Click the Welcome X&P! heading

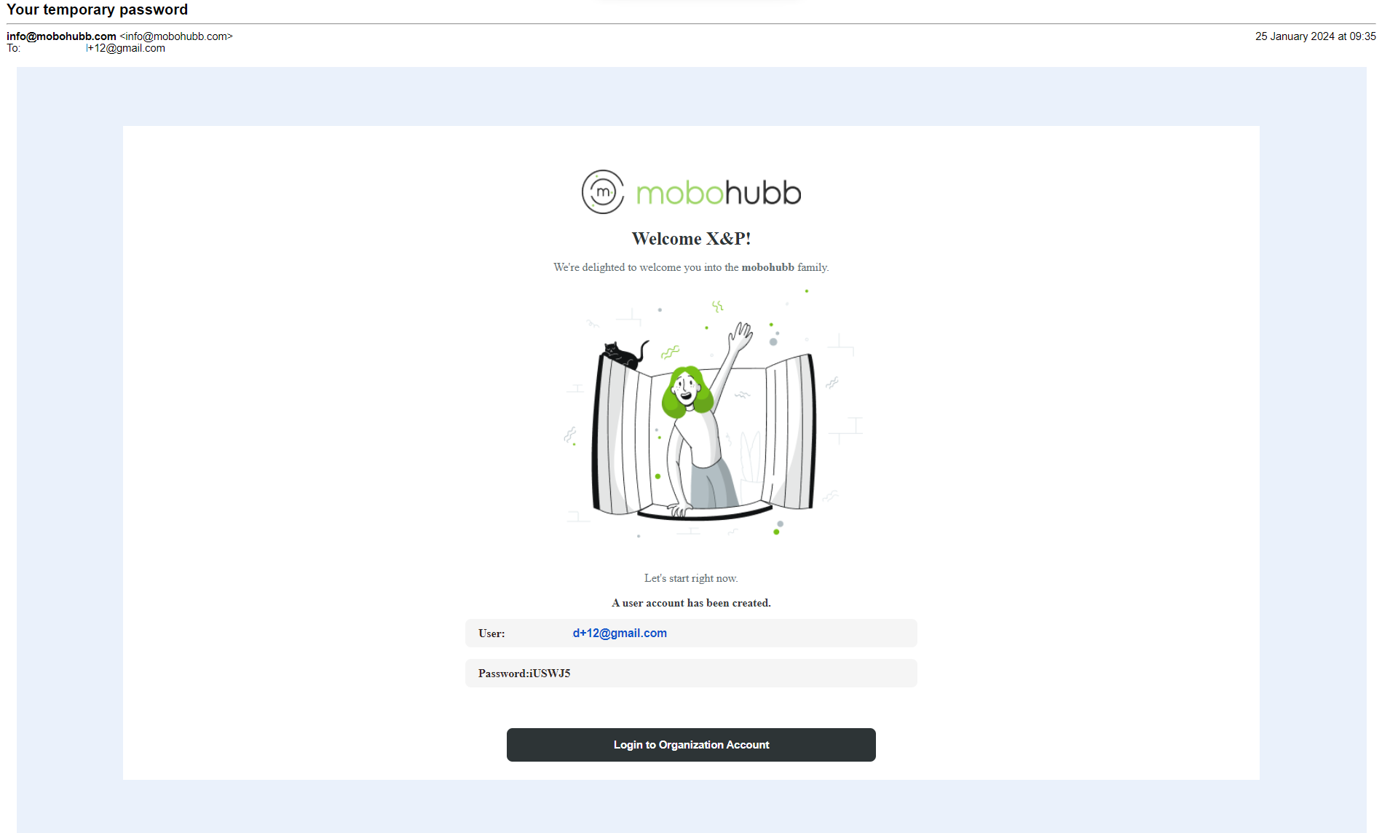coord(691,239)
